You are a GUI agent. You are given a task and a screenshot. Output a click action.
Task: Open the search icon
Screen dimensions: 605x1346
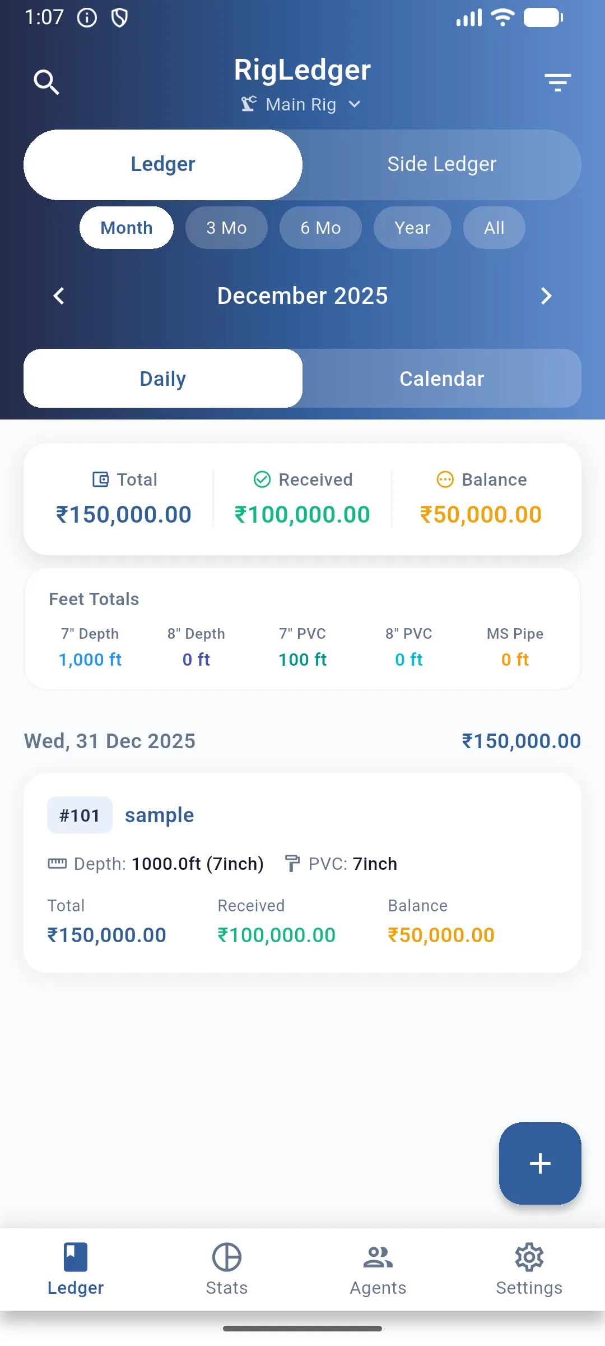pyautogui.click(x=46, y=82)
